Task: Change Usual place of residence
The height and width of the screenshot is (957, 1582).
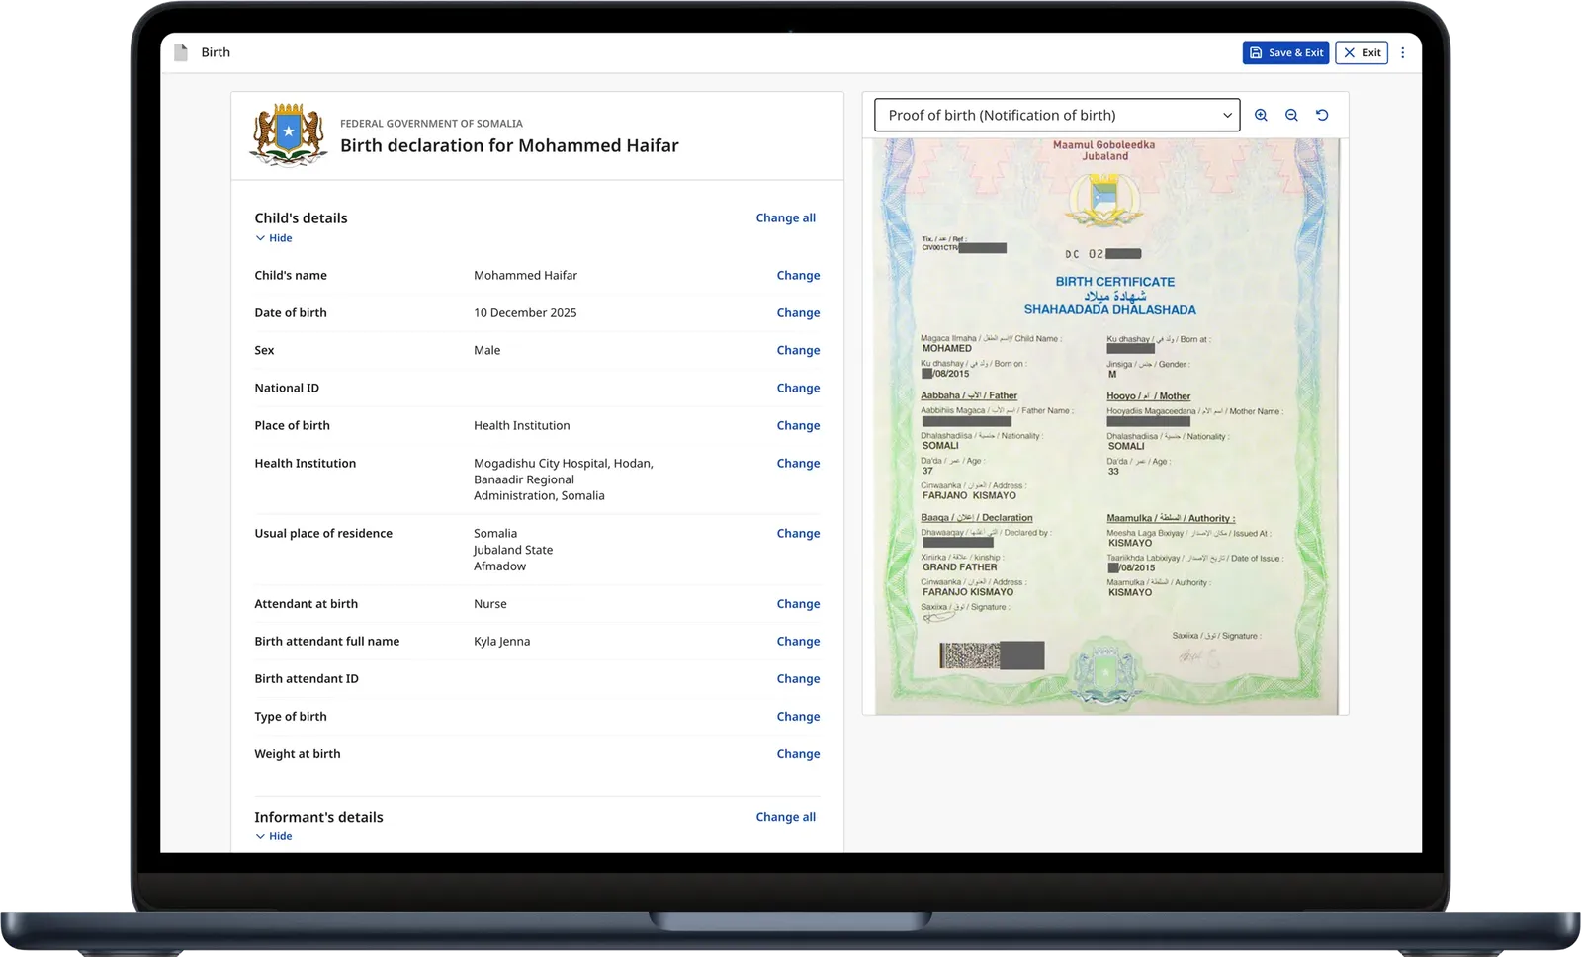Action: coord(798,533)
